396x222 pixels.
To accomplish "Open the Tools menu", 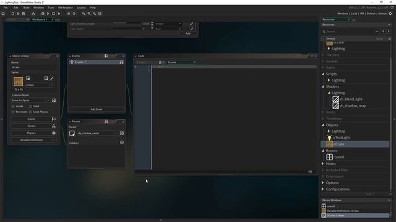I will point(51,7).
